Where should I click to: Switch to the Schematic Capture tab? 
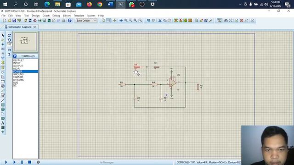point(20,27)
